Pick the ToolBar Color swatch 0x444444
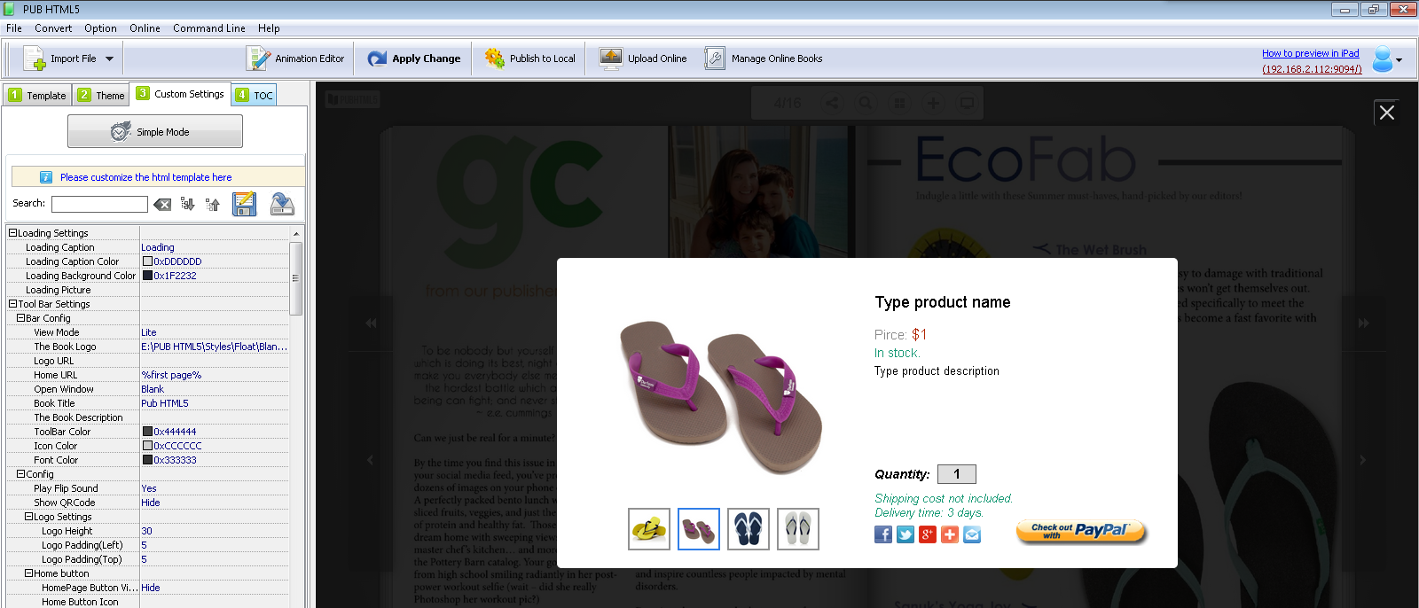 click(148, 432)
